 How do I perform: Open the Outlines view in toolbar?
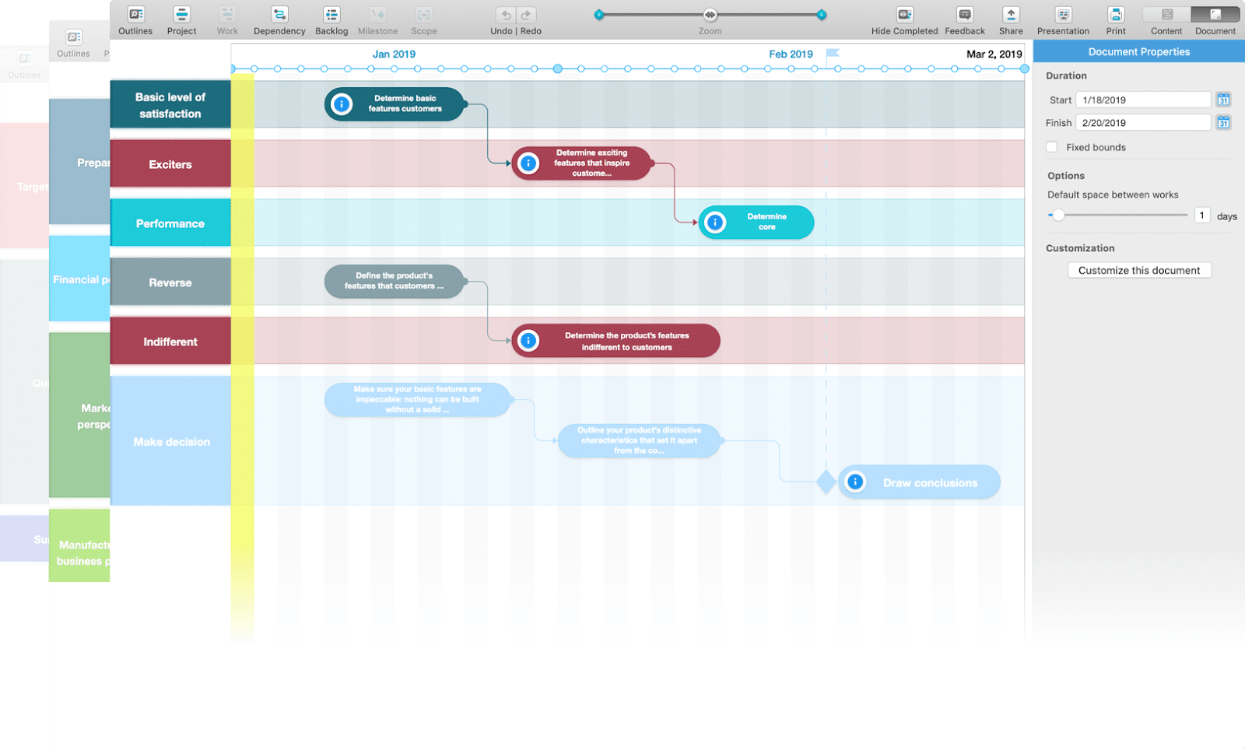click(x=135, y=16)
